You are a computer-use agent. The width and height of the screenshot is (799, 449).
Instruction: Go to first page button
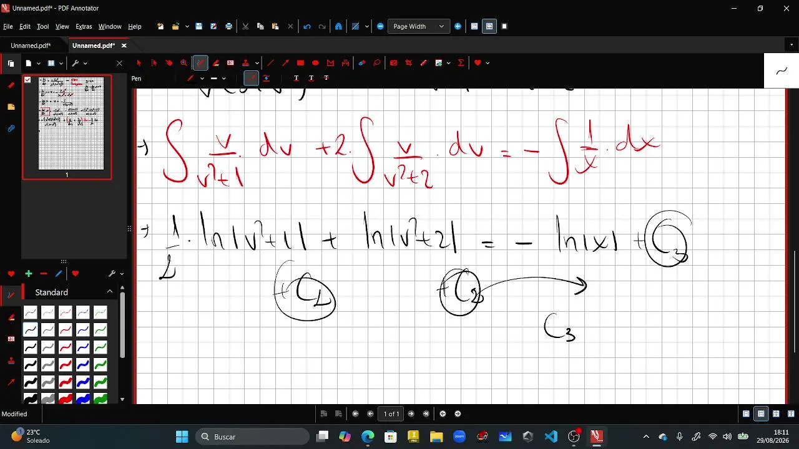[356, 413]
